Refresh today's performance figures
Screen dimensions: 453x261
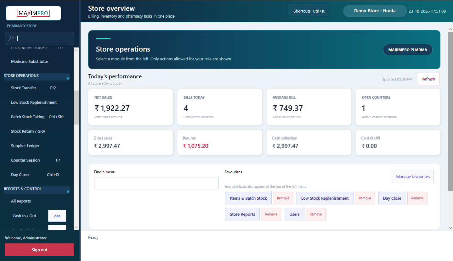[x=428, y=79]
